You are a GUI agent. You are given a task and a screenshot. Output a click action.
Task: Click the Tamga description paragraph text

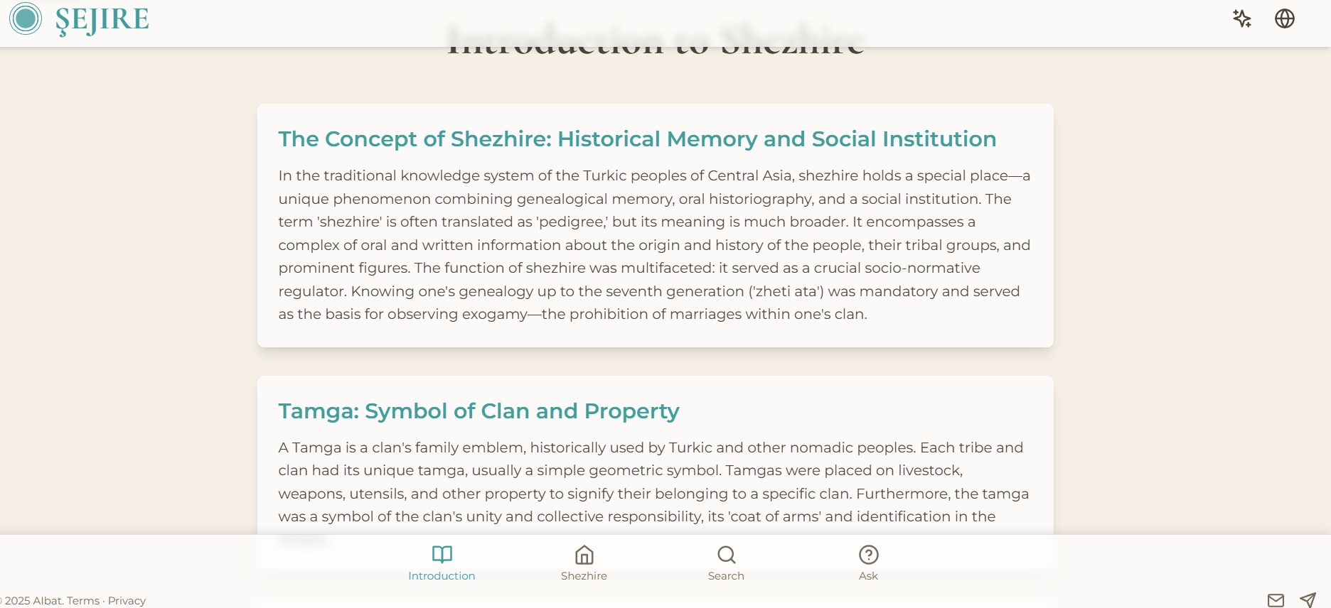tap(654, 482)
